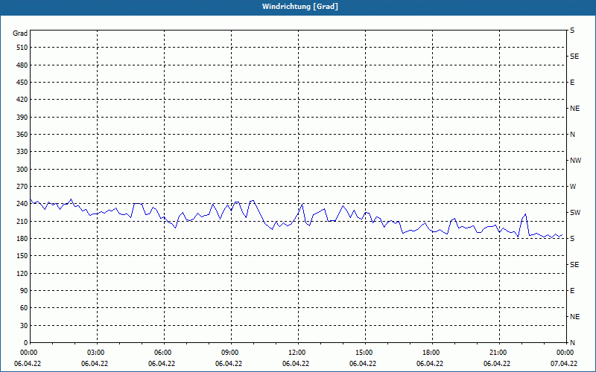Click the N compass label beside 360 gridline
This screenshot has width=596, height=372.
(572, 135)
